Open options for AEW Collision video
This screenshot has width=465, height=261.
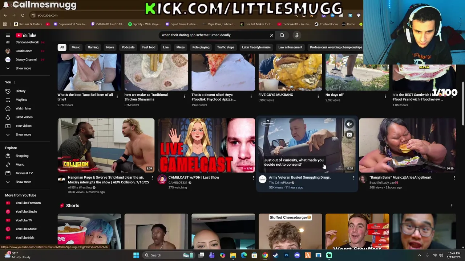(x=153, y=178)
